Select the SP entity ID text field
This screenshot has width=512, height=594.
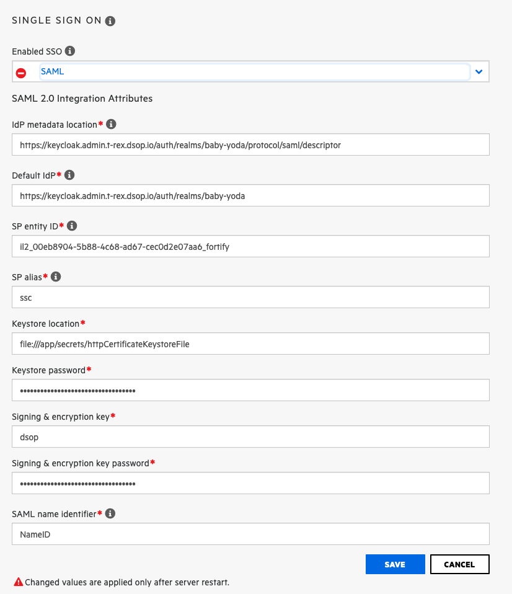[250, 246]
